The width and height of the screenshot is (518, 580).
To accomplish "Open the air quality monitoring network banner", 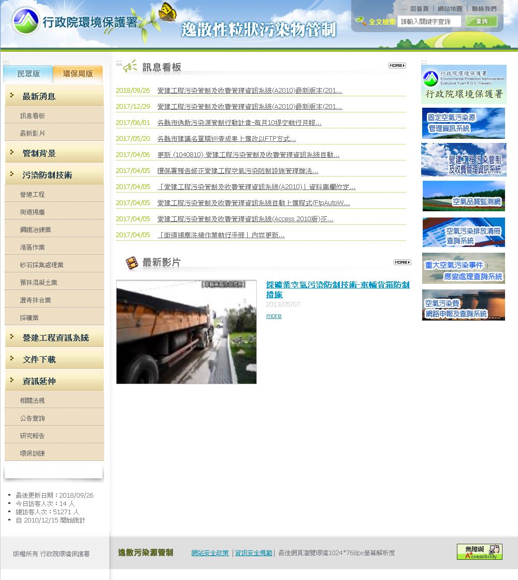I will [463, 196].
